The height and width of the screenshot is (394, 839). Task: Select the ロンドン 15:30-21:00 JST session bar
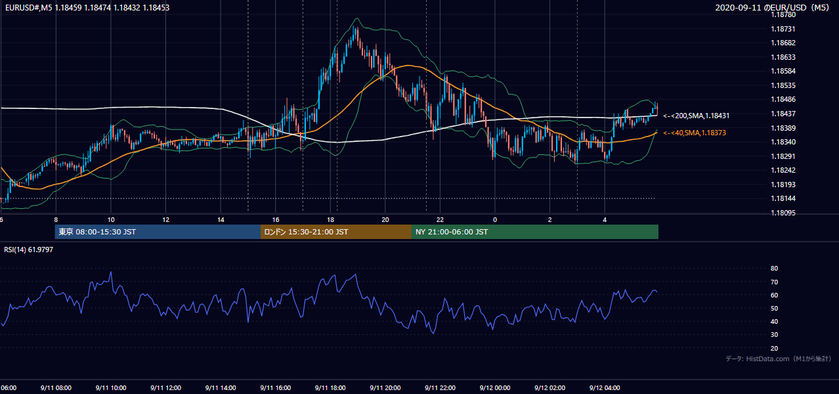[x=336, y=232]
